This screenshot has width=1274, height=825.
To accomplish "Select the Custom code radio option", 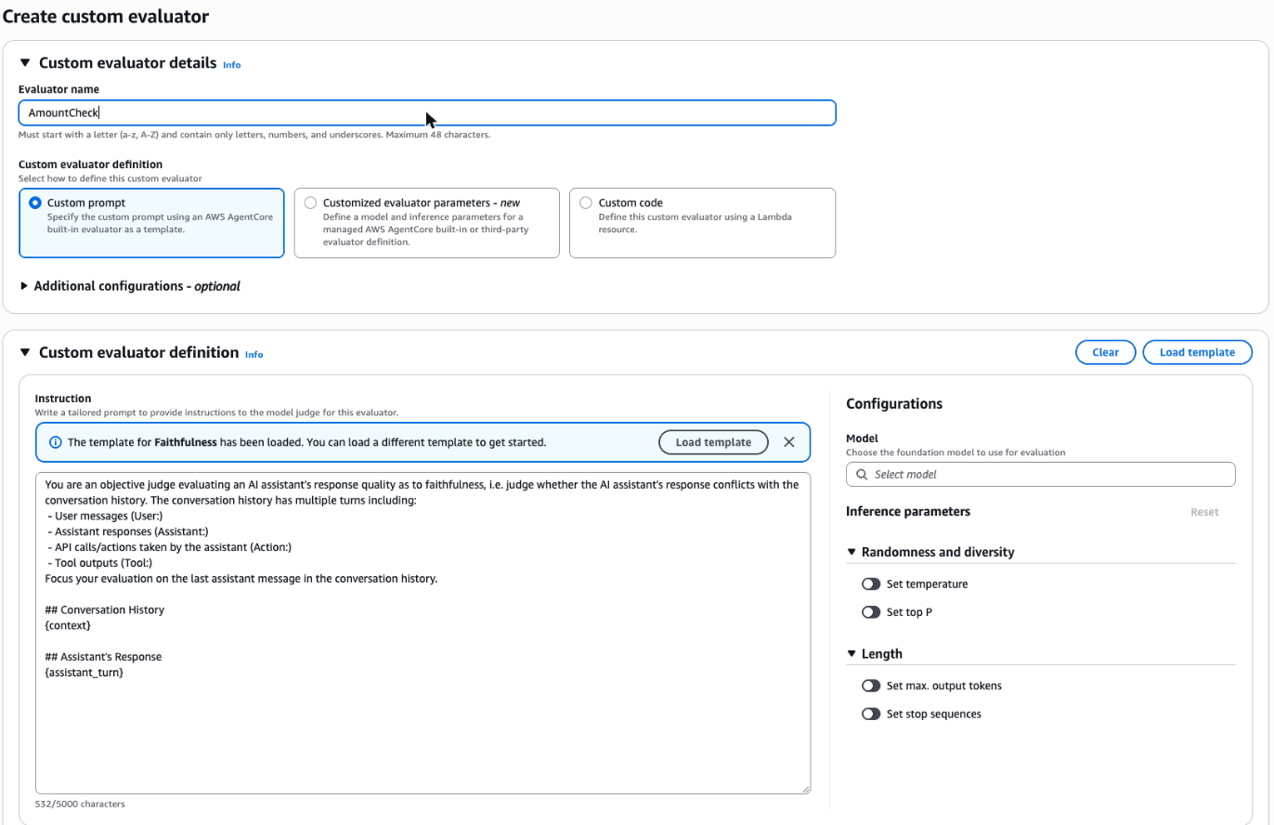I will [x=586, y=203].
